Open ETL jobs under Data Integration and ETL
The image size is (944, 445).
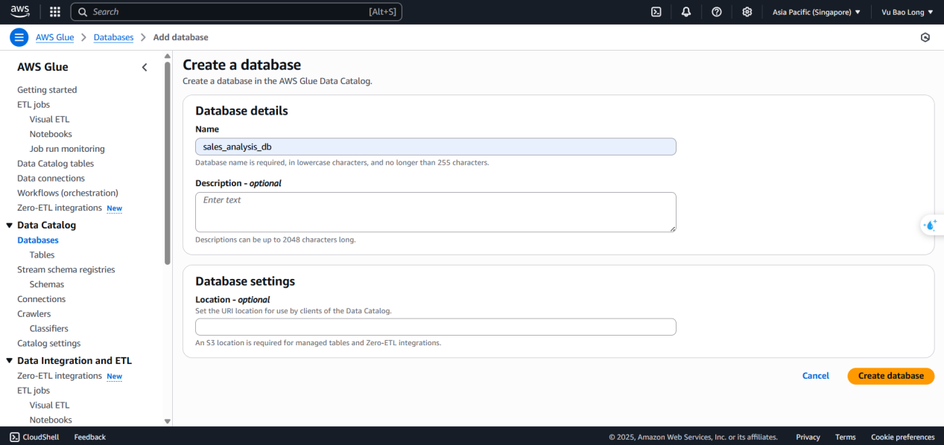[34, 391]
